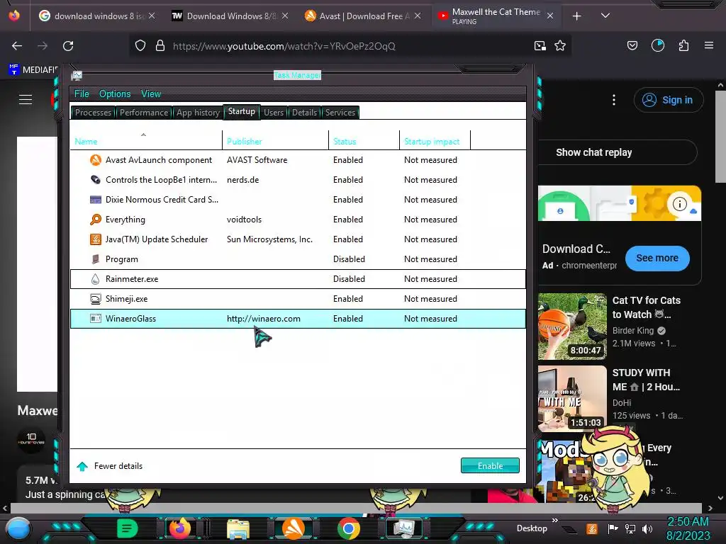Click YouTube Sign in button

pyautogui.click(x=669, y=100)
